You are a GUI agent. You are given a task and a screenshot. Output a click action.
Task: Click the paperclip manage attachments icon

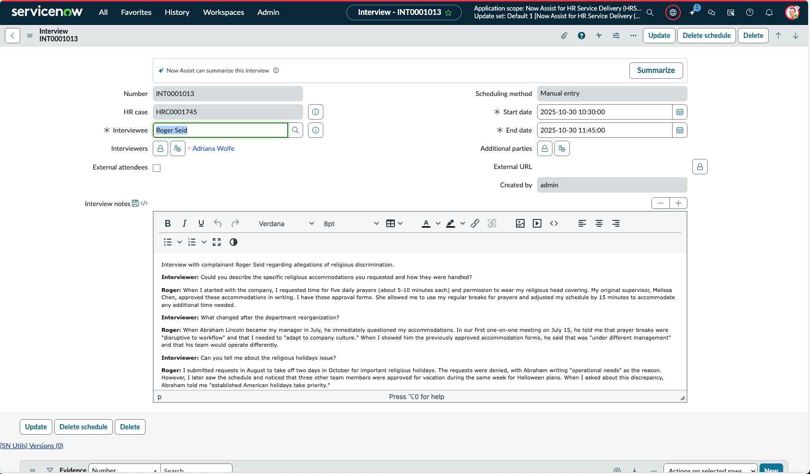pyautogui.click(x=564, y=36)
